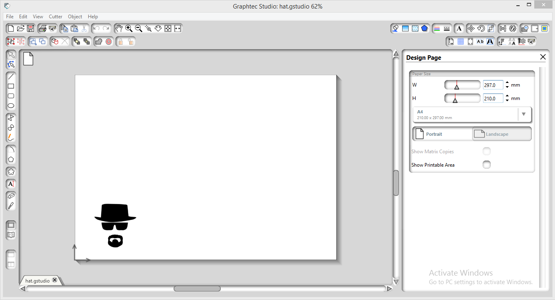Decrease the page width with down arrow
The image size is (555, 300).
507,87
